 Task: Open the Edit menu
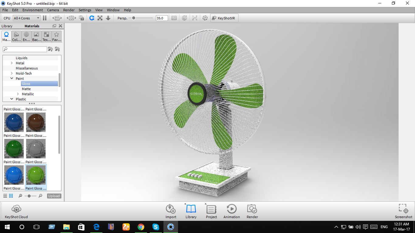(x=15, y=10)
